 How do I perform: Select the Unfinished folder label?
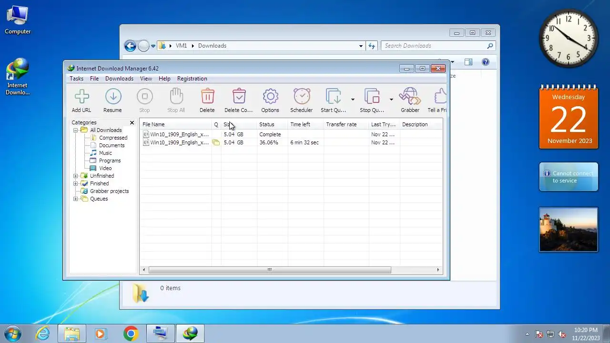coord(102,176)
